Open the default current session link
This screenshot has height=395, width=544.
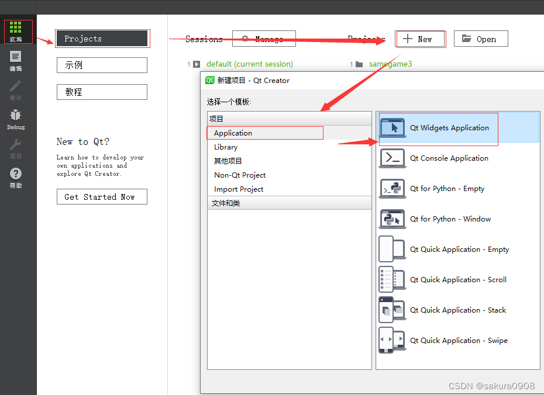[x=249, y=64]
